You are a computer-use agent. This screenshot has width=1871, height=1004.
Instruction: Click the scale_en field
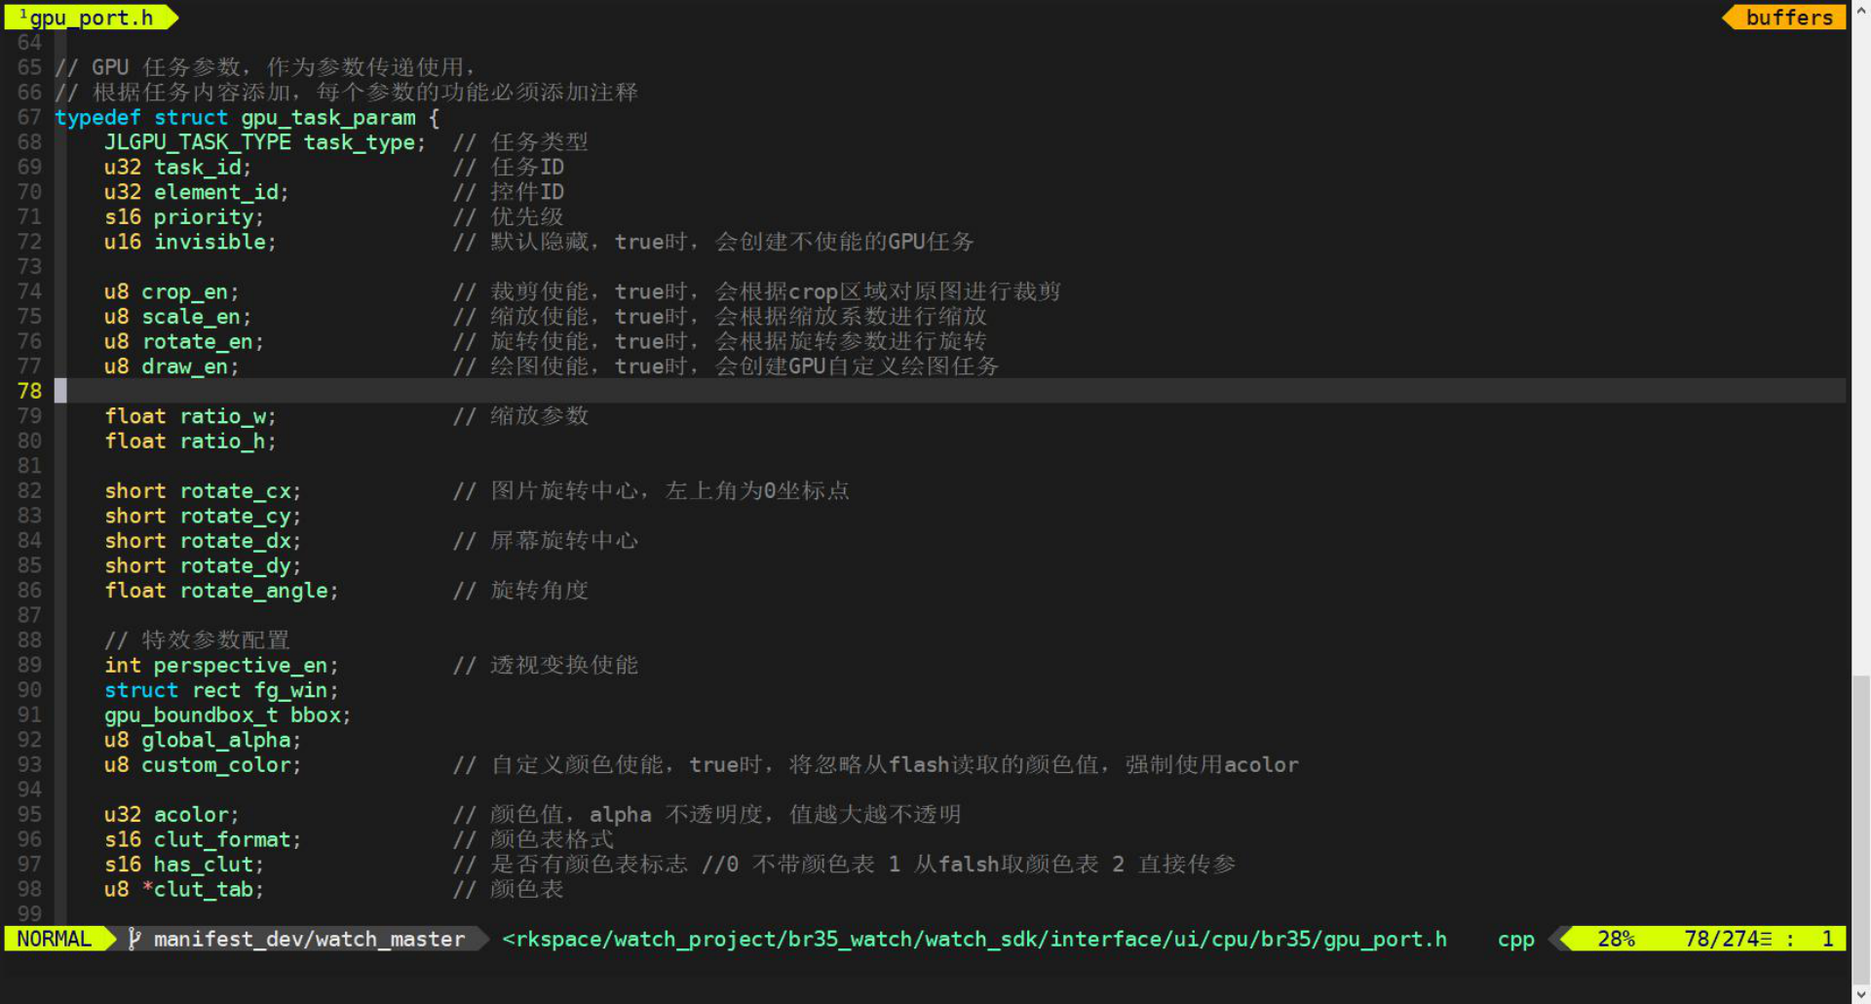click(x=191, y=317)
